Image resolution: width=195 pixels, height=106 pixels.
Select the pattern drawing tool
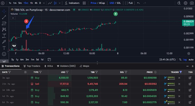(x=4, y=29)
